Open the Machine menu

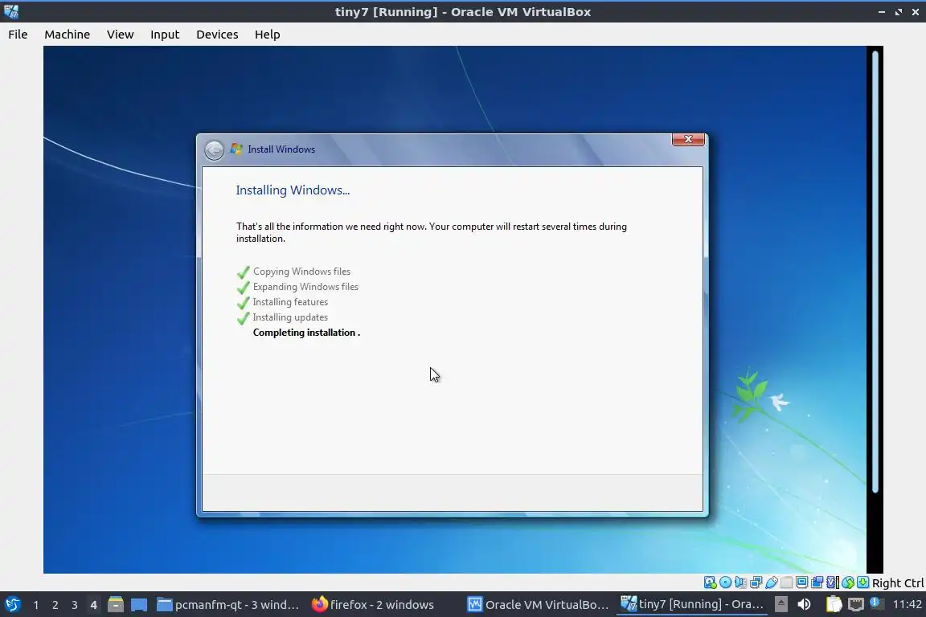[x=67, y=35]
